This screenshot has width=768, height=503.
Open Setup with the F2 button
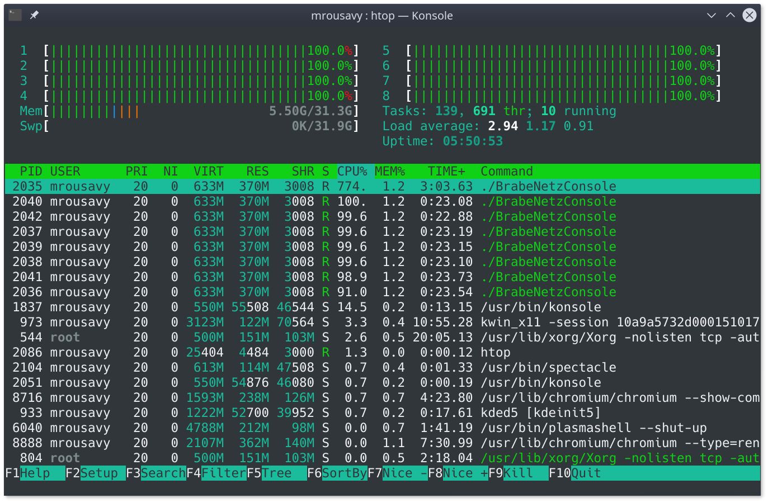(x=95, y=473)
